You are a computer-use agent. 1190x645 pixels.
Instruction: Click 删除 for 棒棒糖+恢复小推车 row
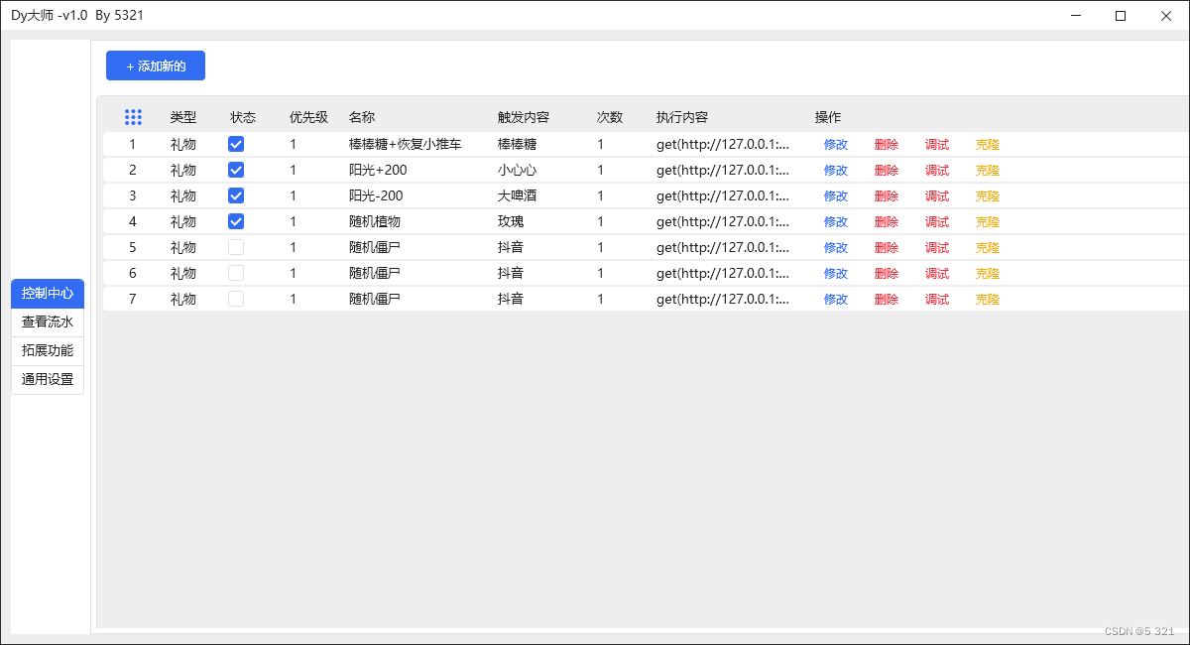point(887,145)
